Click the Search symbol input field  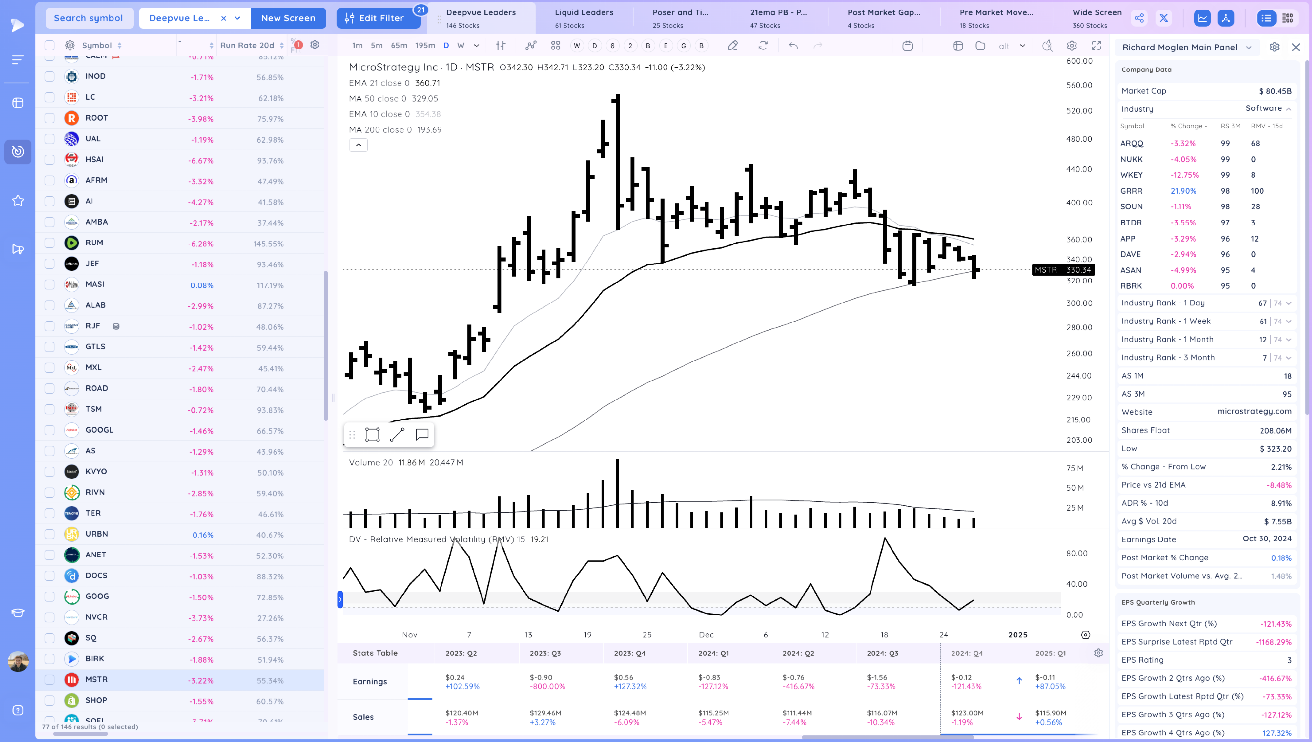click(89, 18)
